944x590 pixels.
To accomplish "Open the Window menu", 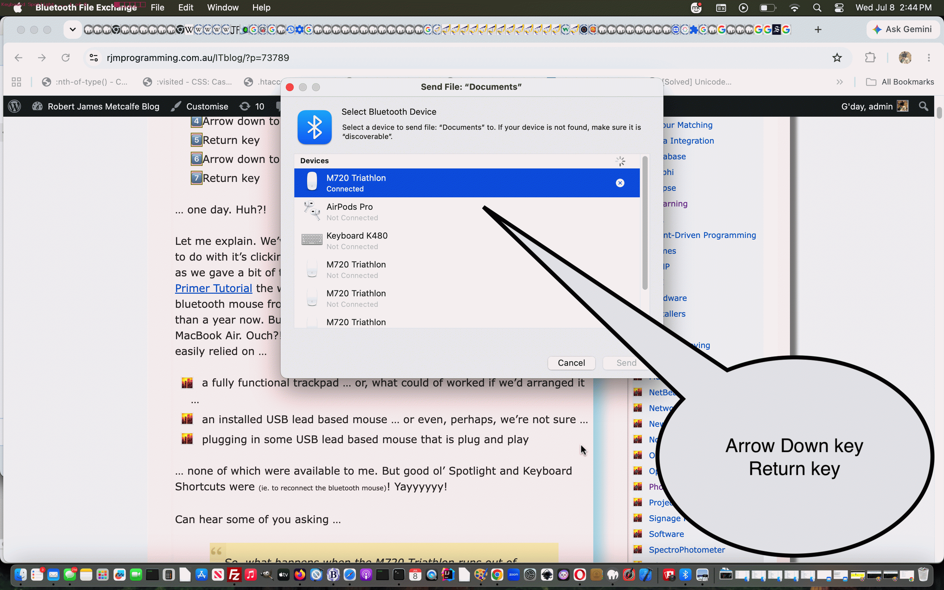I will 223,8.
